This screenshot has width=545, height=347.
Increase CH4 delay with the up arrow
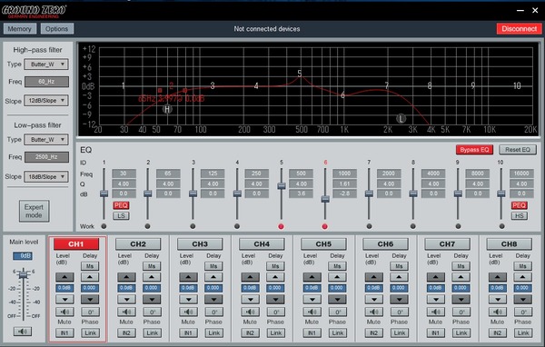point(275,277)
